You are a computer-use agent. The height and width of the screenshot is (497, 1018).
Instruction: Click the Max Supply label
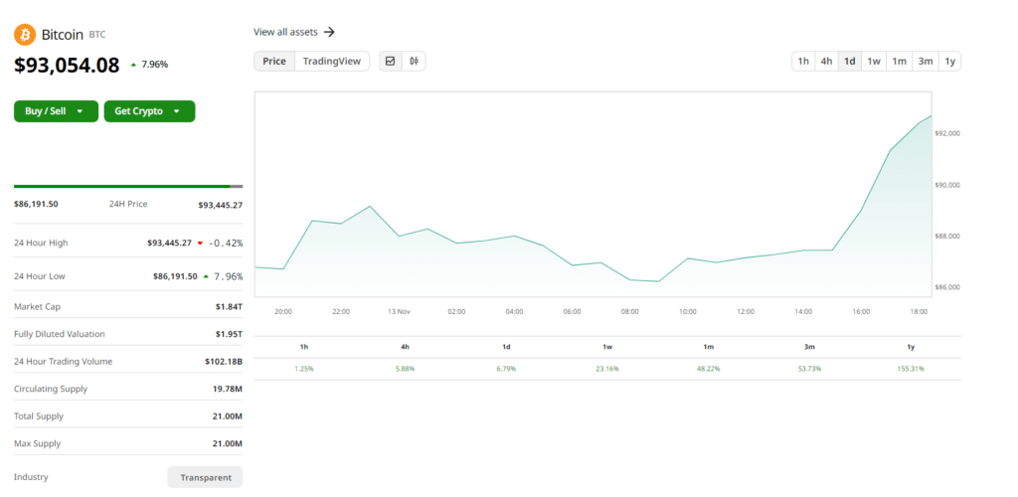(x=37, y=443)
